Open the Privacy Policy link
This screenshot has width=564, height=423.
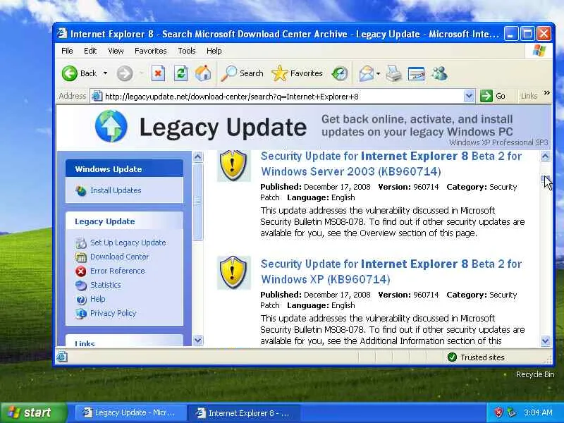pyautogui.click(x=113, y=313)
